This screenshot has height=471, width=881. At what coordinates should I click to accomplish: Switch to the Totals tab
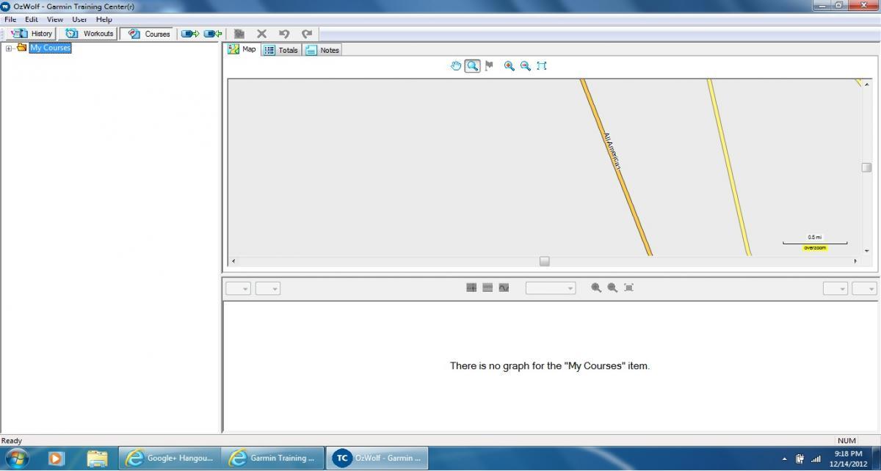click(x=281, y=50)
